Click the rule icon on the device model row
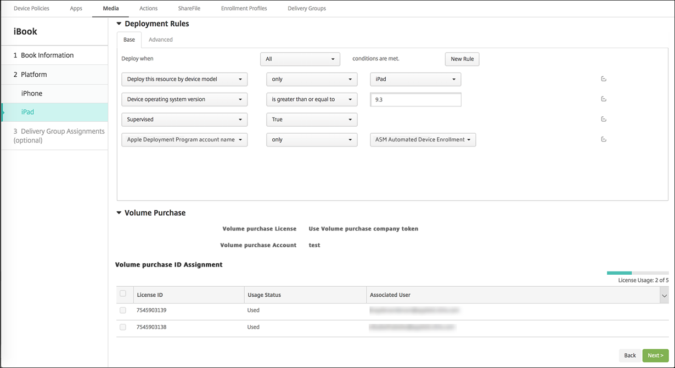Viewport: 675px width, 368px height. pos(603,79)
